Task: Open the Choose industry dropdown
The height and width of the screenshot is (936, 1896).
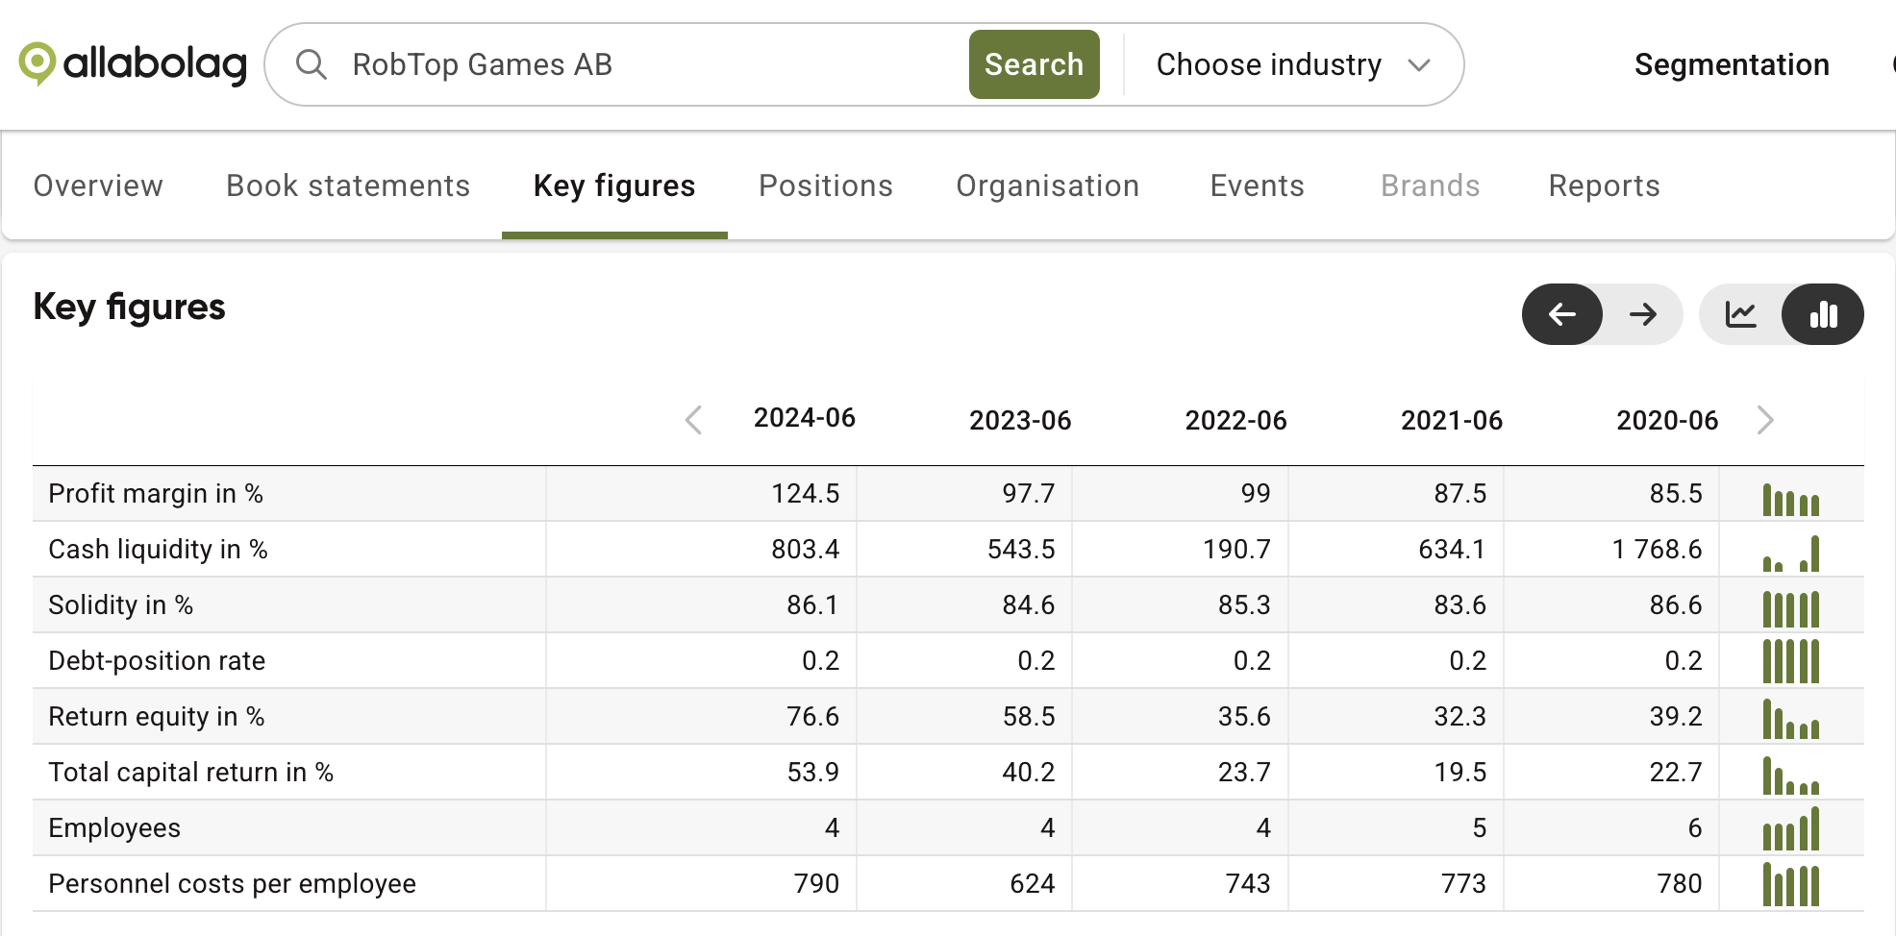Action: click(x=1293, y=64)
